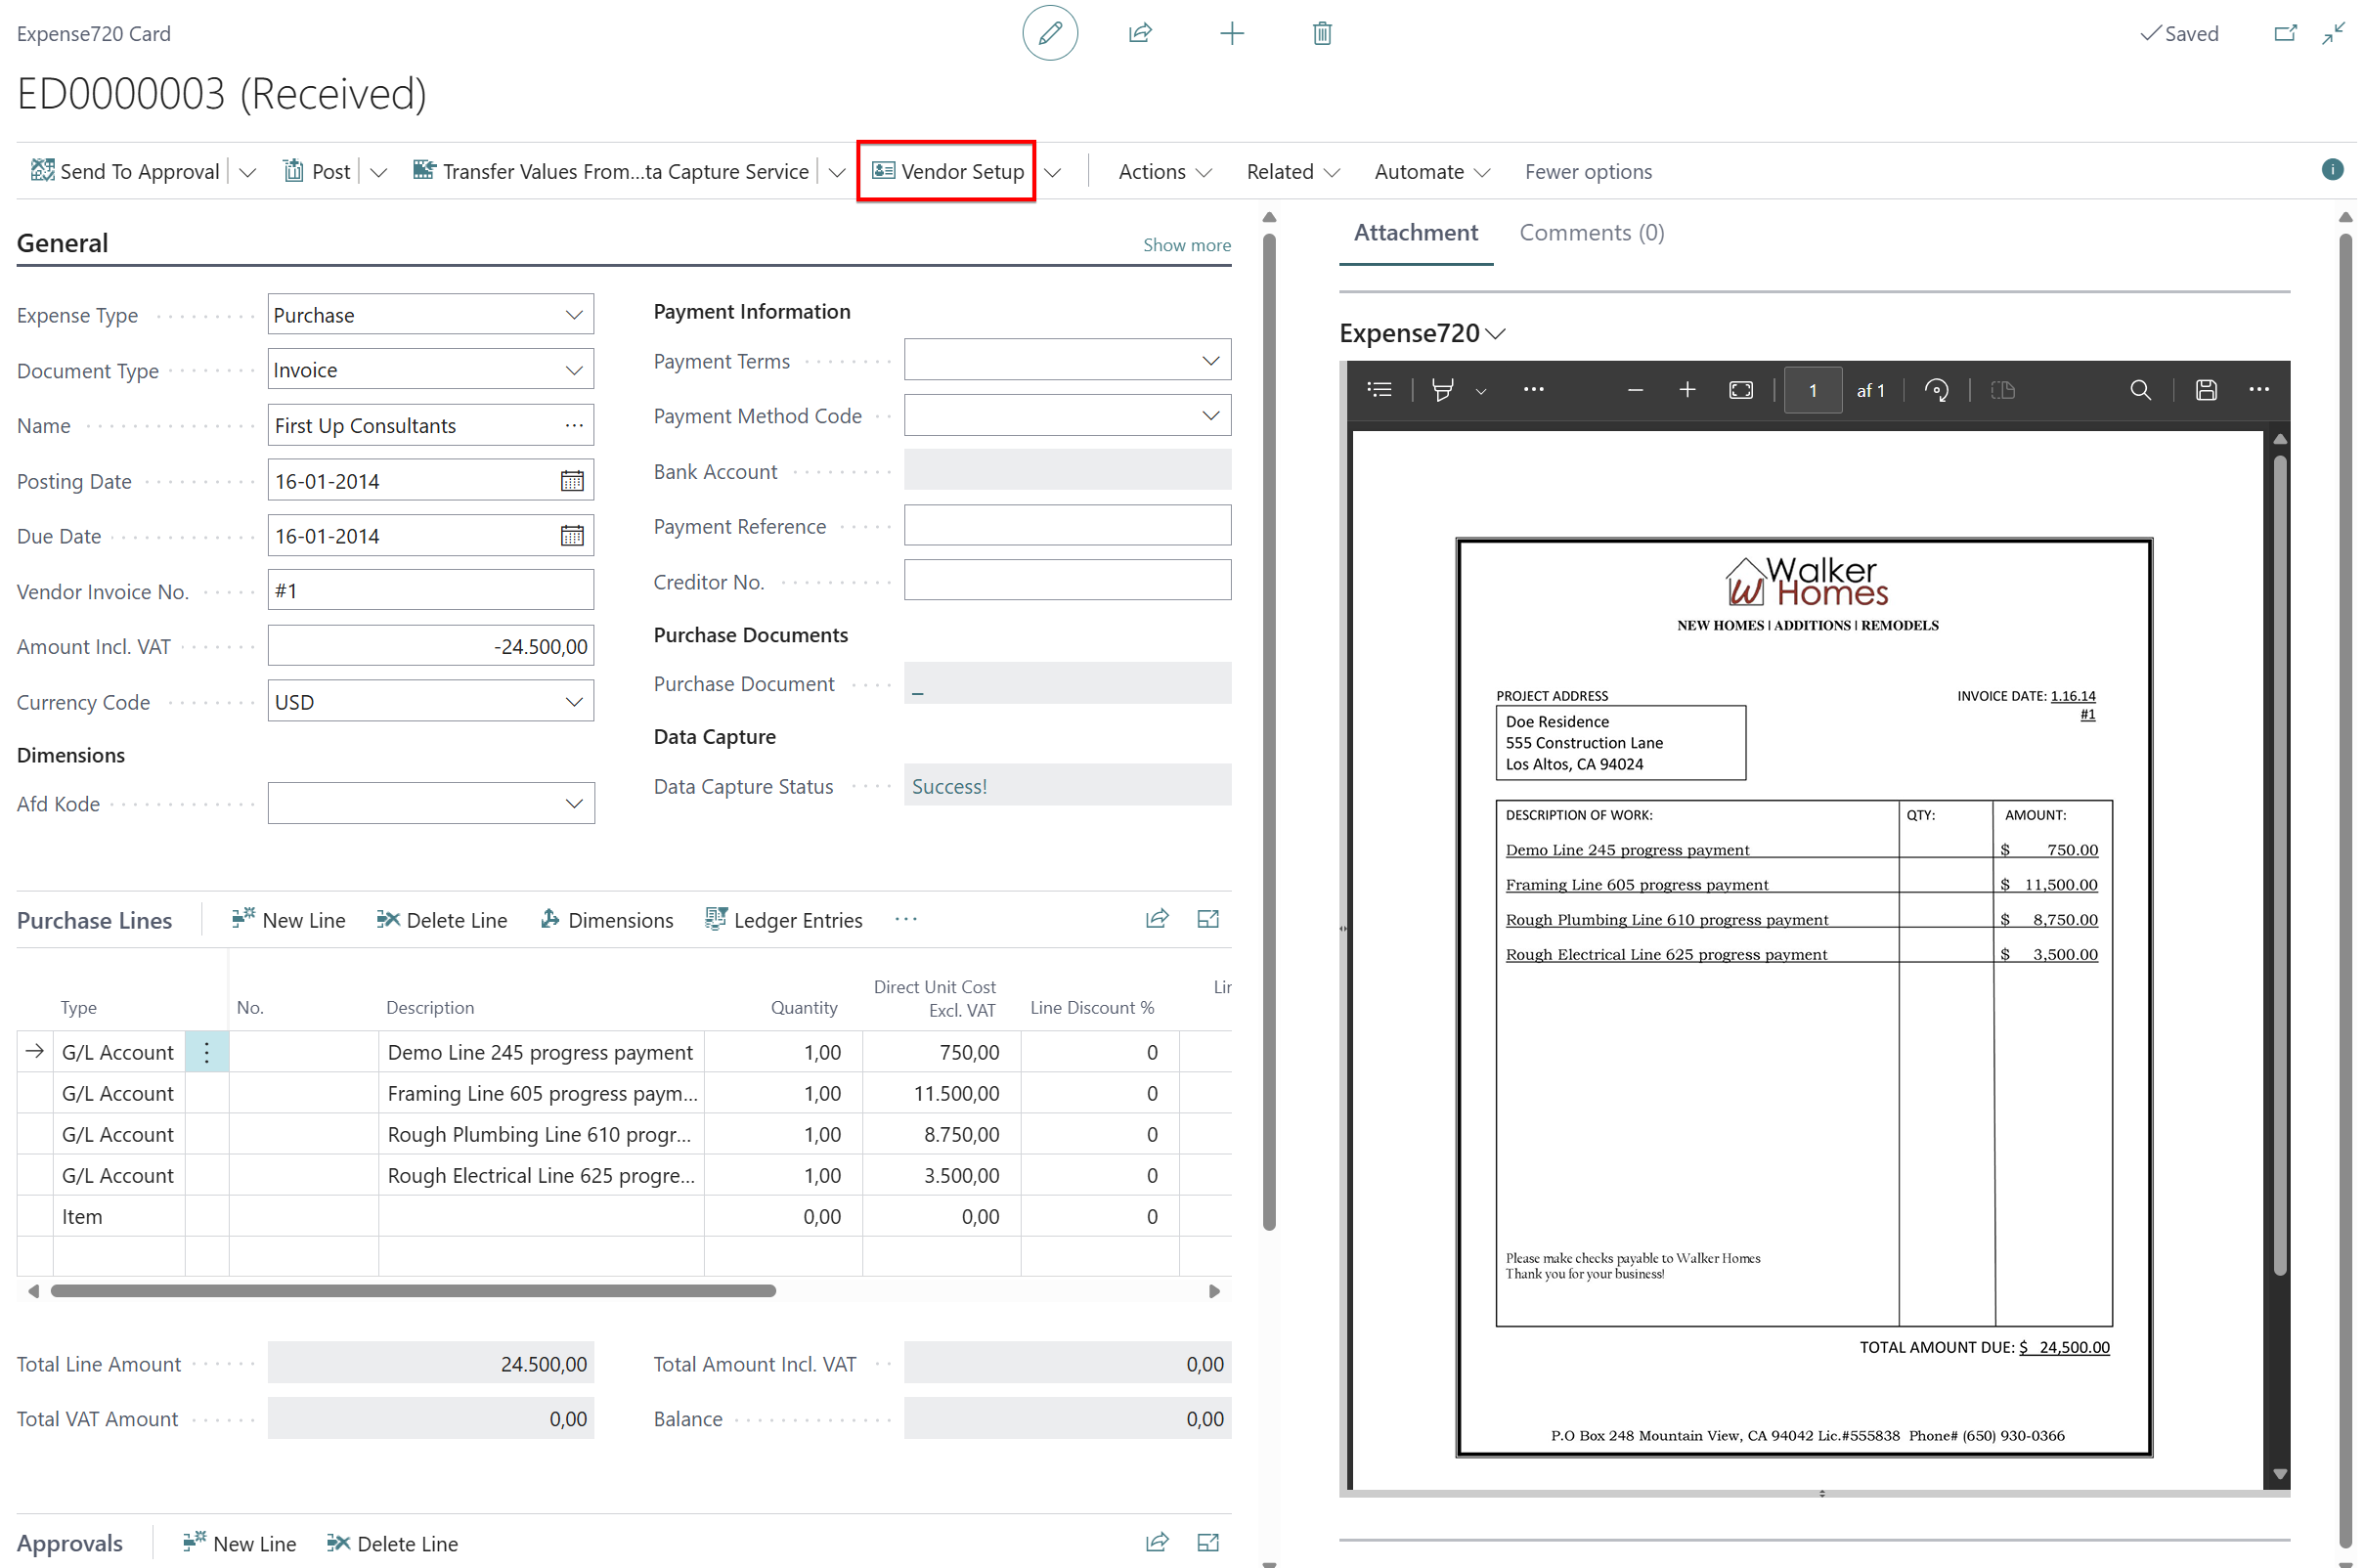The height and width of the screenshot is (1568, 2365).
Task: Click Transfer Values From Data Capture Service
Action: 610,171
